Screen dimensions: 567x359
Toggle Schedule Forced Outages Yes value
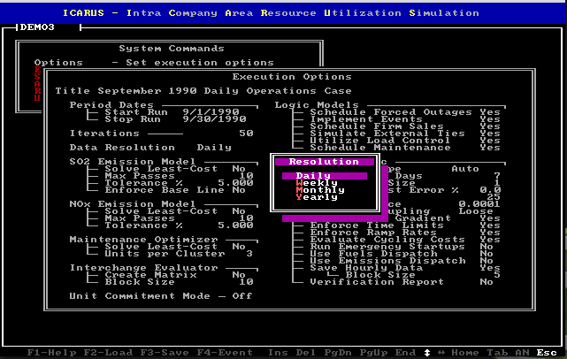click(489, 112)
